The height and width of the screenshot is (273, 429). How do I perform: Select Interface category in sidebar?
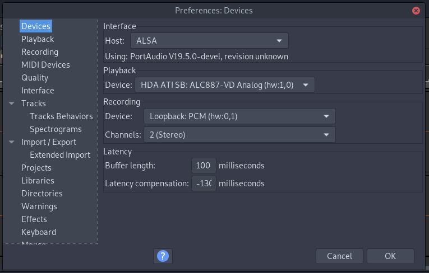[38, 91]
